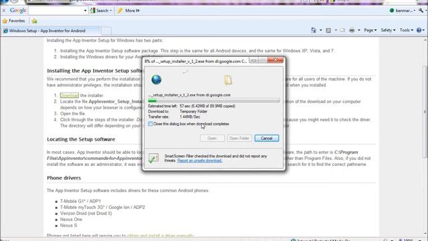Viewport: 428px width, 241px height.
Task: Open the benmar... Google account menu
Action: click(403, 11)
